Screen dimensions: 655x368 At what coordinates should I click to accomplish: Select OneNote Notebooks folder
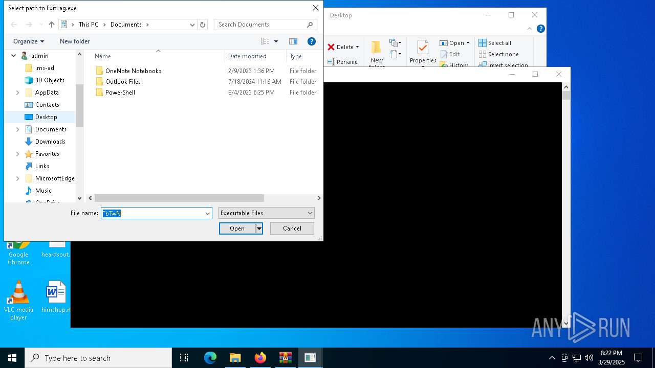(x=133, y=71)
